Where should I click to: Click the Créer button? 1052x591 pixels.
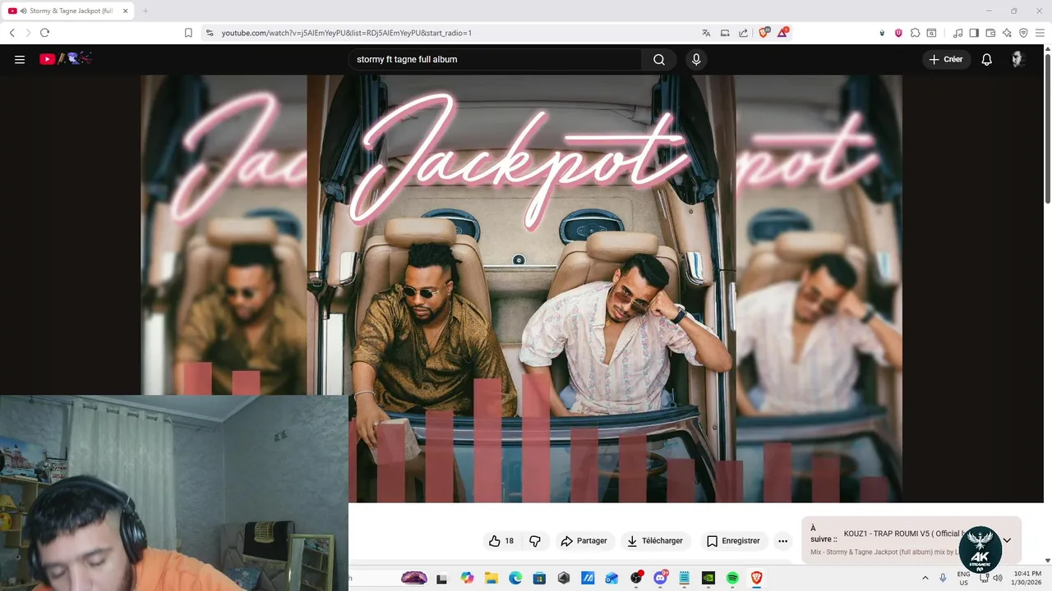946,59
